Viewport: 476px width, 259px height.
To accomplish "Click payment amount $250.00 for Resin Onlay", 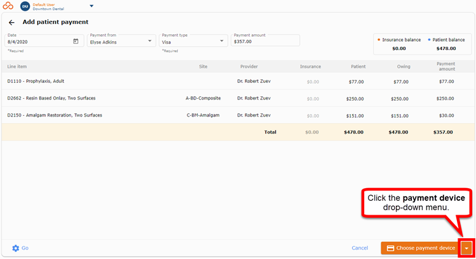I will [x=445, y=98].
